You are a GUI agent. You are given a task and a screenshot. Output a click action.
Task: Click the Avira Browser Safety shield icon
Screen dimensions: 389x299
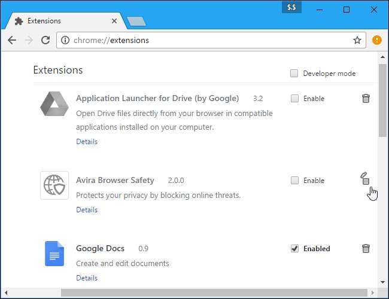pos(54,185)
